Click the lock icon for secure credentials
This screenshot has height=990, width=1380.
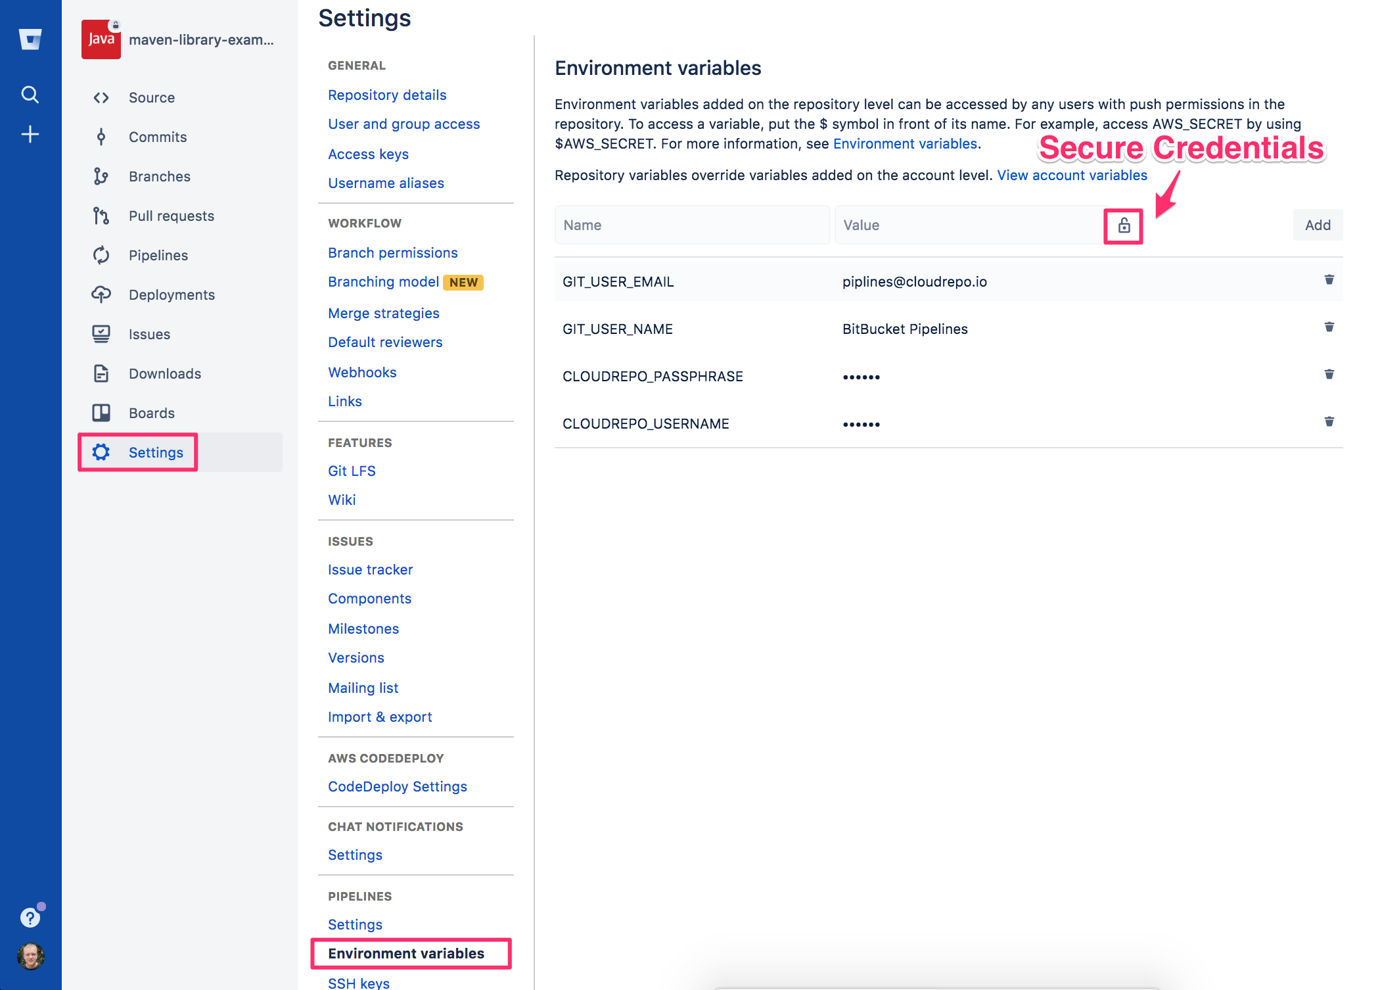point(1123,225)
